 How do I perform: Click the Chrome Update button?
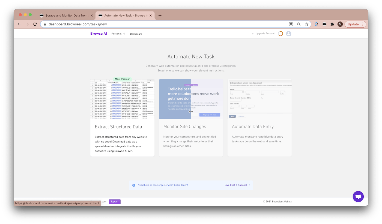[x=353, y=24]
